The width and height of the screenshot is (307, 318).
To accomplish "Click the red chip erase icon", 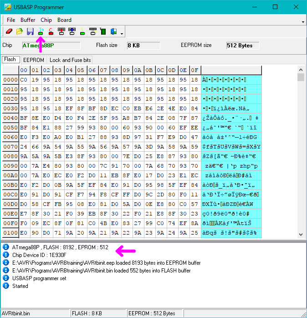I will coord(51,31).
